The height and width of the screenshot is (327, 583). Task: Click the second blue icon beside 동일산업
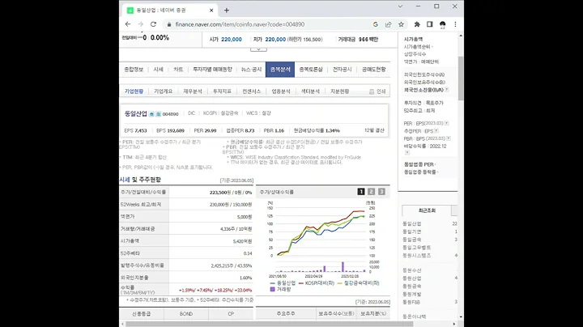click(x=158, y=114)
